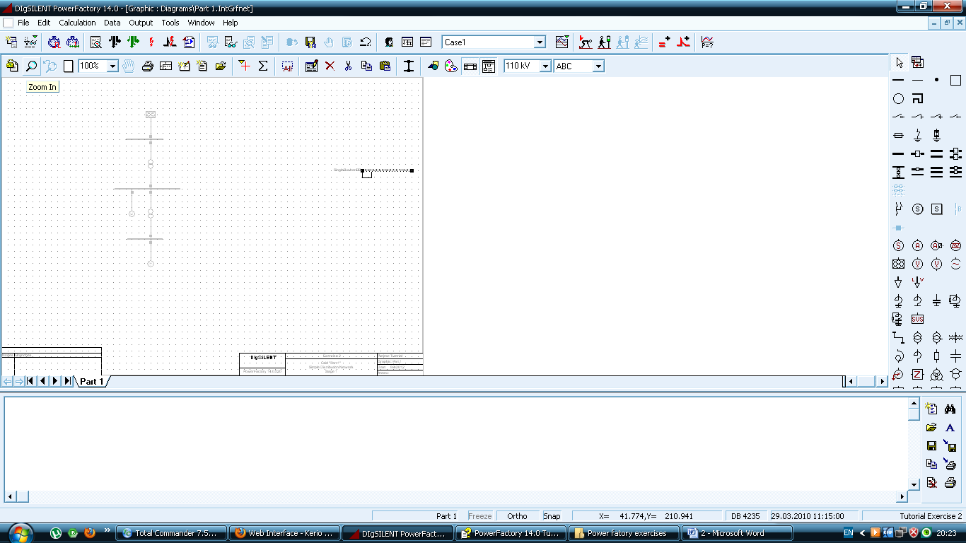Click binoculars find icon in output window

click(950, 409)
